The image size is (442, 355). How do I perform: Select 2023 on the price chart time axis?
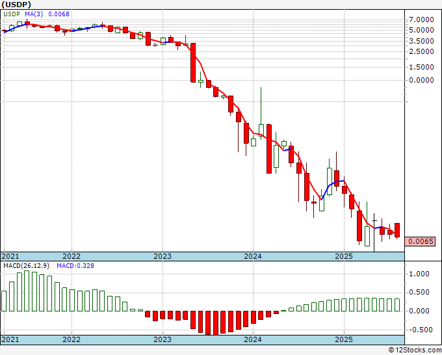tap(162, 256)
